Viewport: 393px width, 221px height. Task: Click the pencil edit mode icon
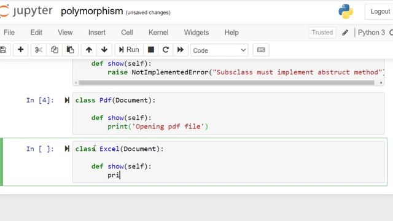(345, 33)
